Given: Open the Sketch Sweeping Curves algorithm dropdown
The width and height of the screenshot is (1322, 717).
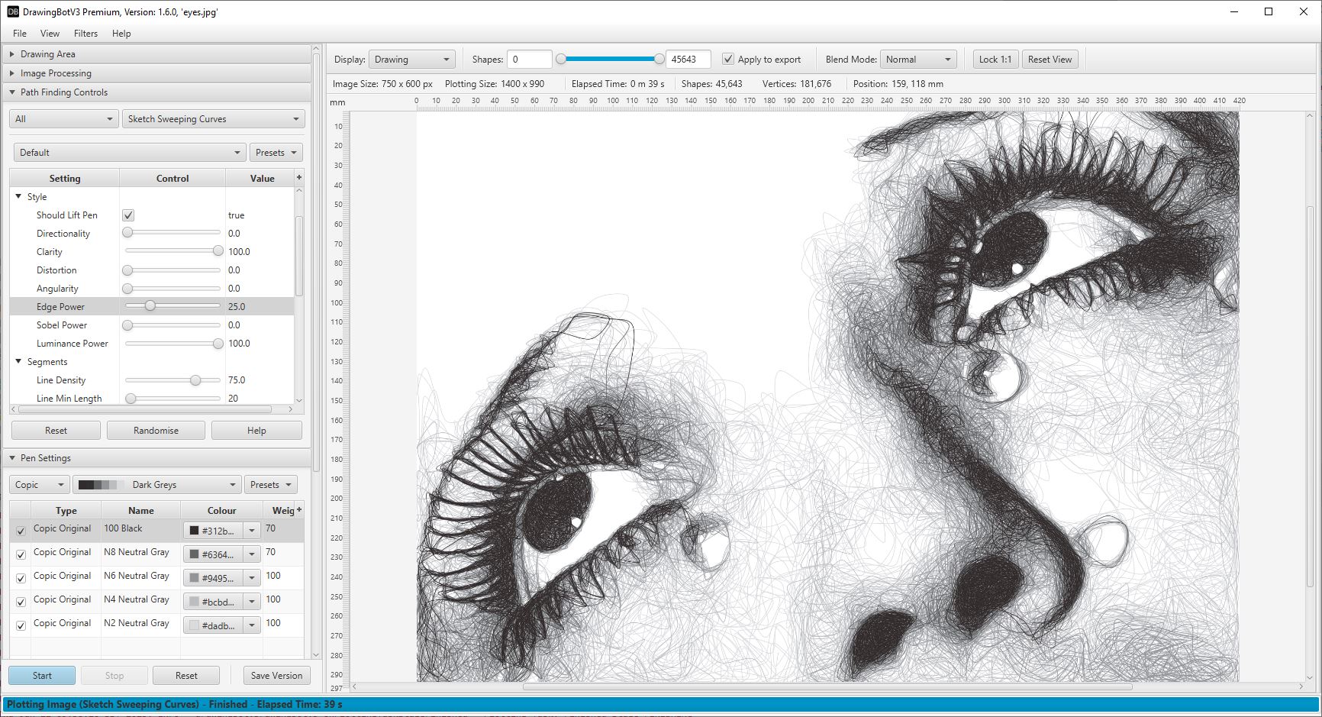Looking at the screenshot, I should point(214,118).
